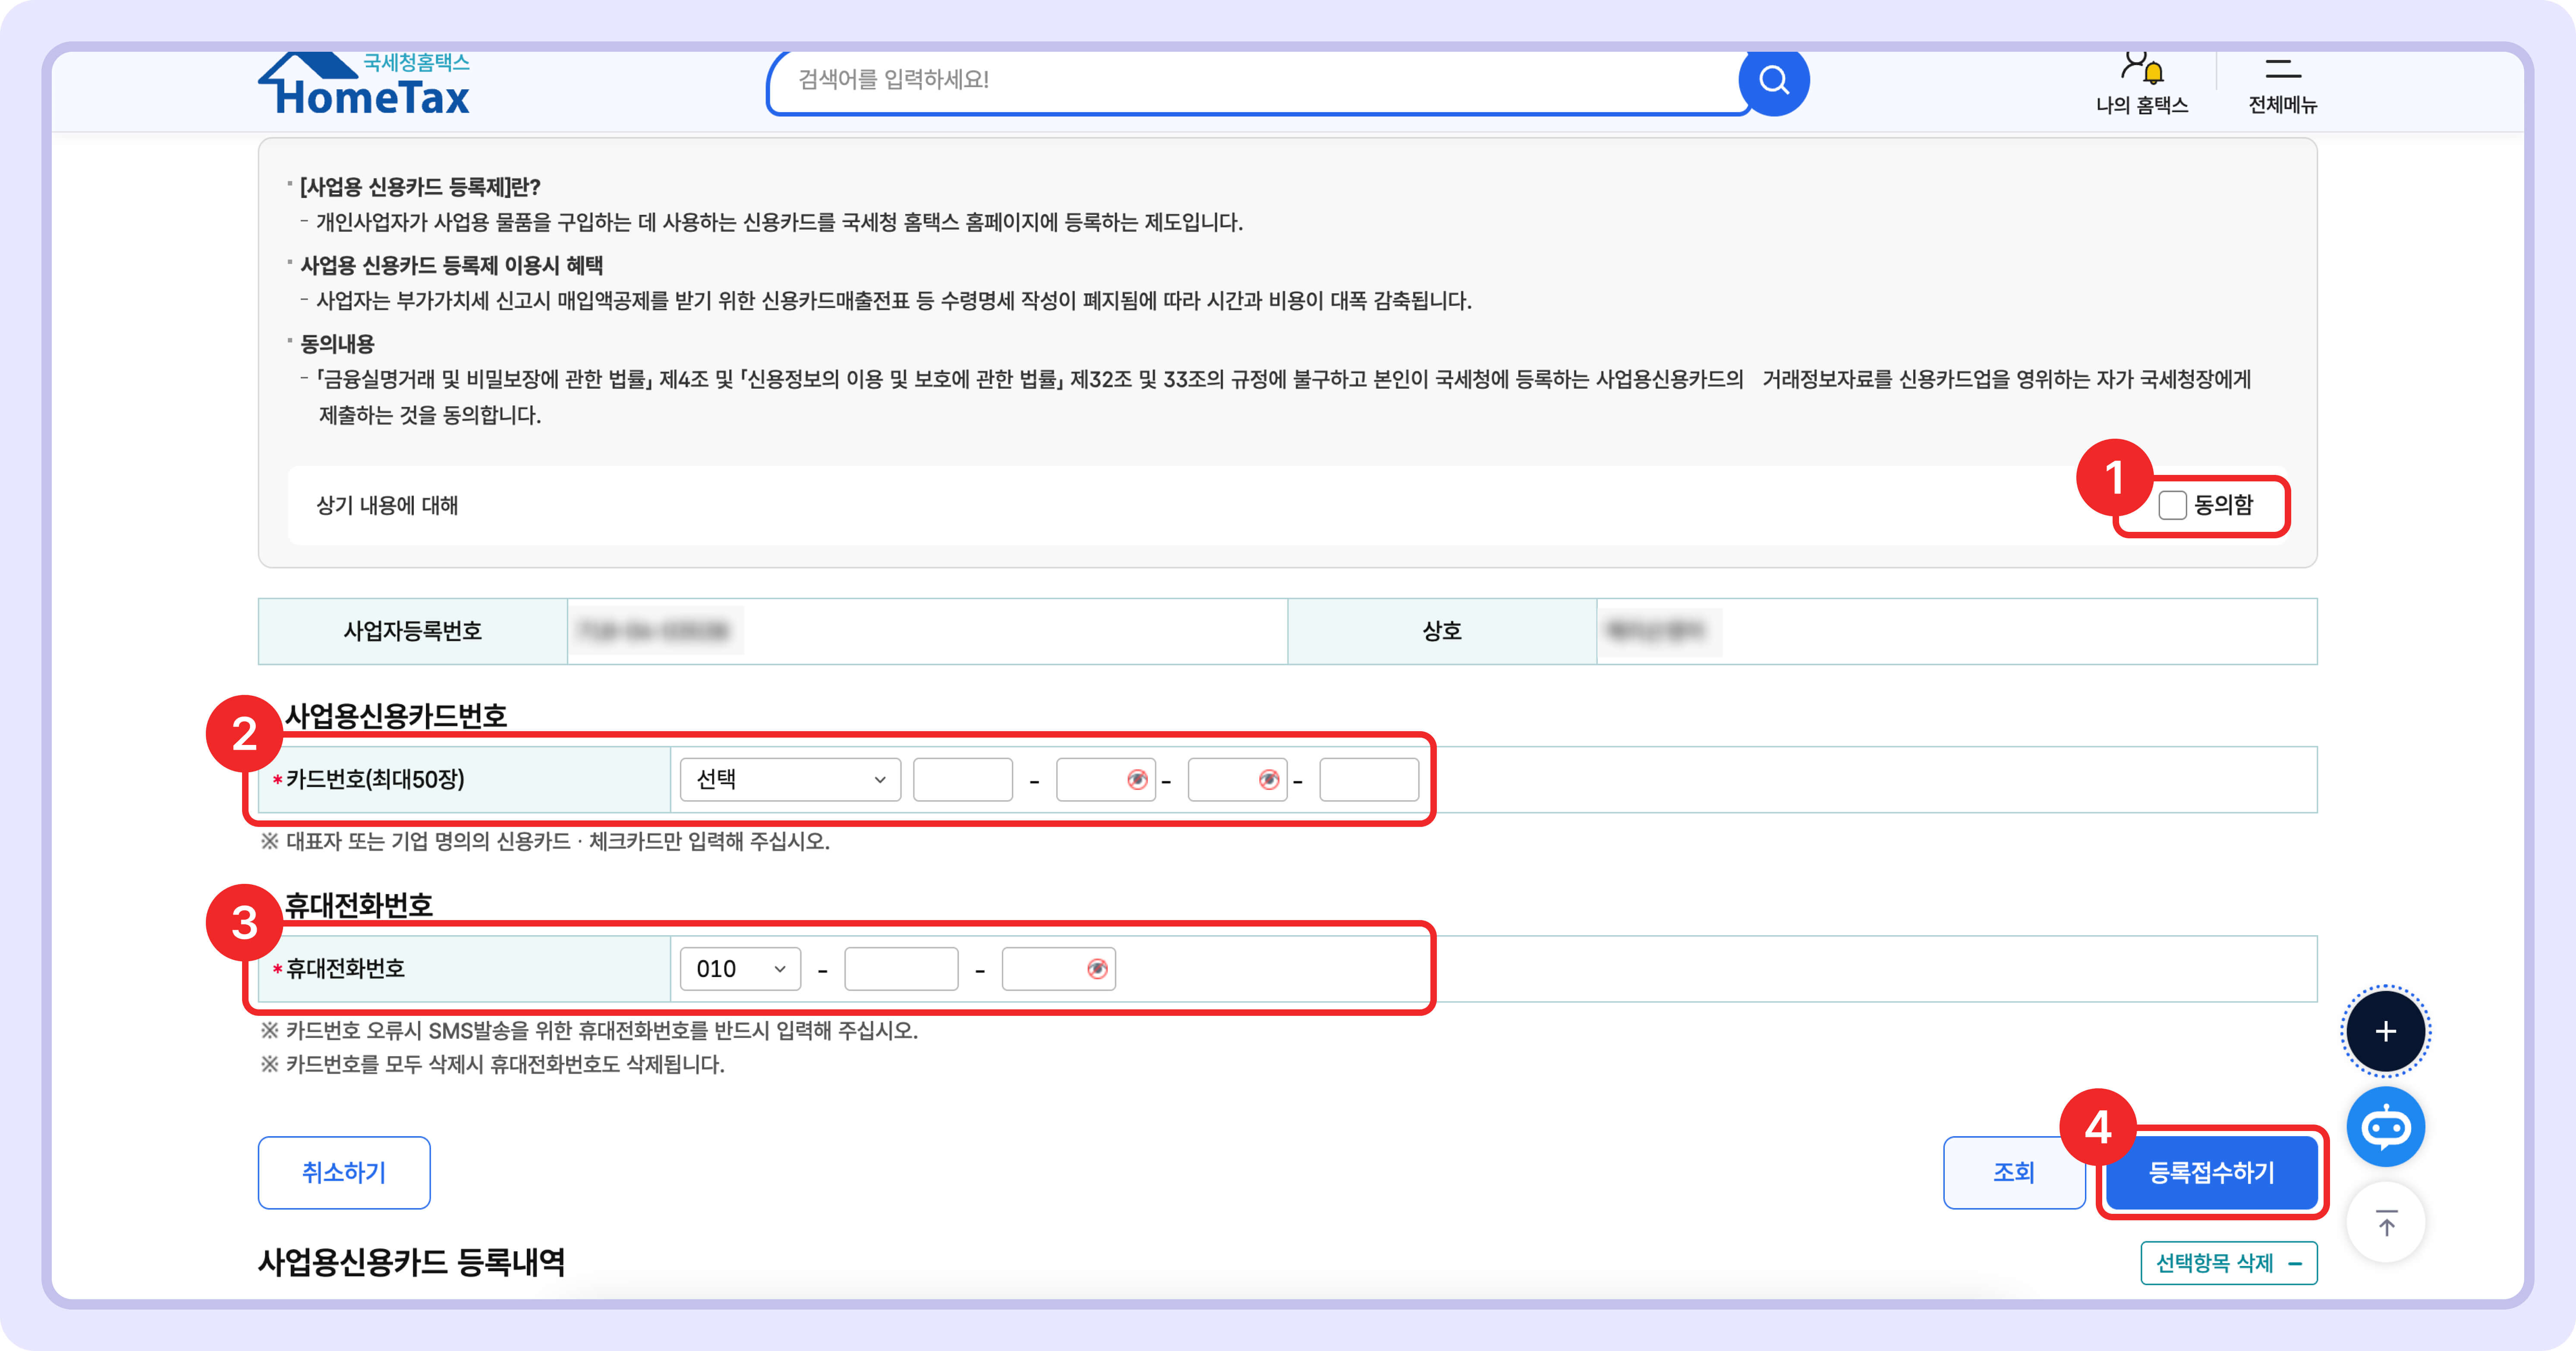The height and width of the screenshot is (1351, 2576).
Task: Click the 등록접수하기 submit button
Action: pyautogui.click(x=2211, y=1172)
